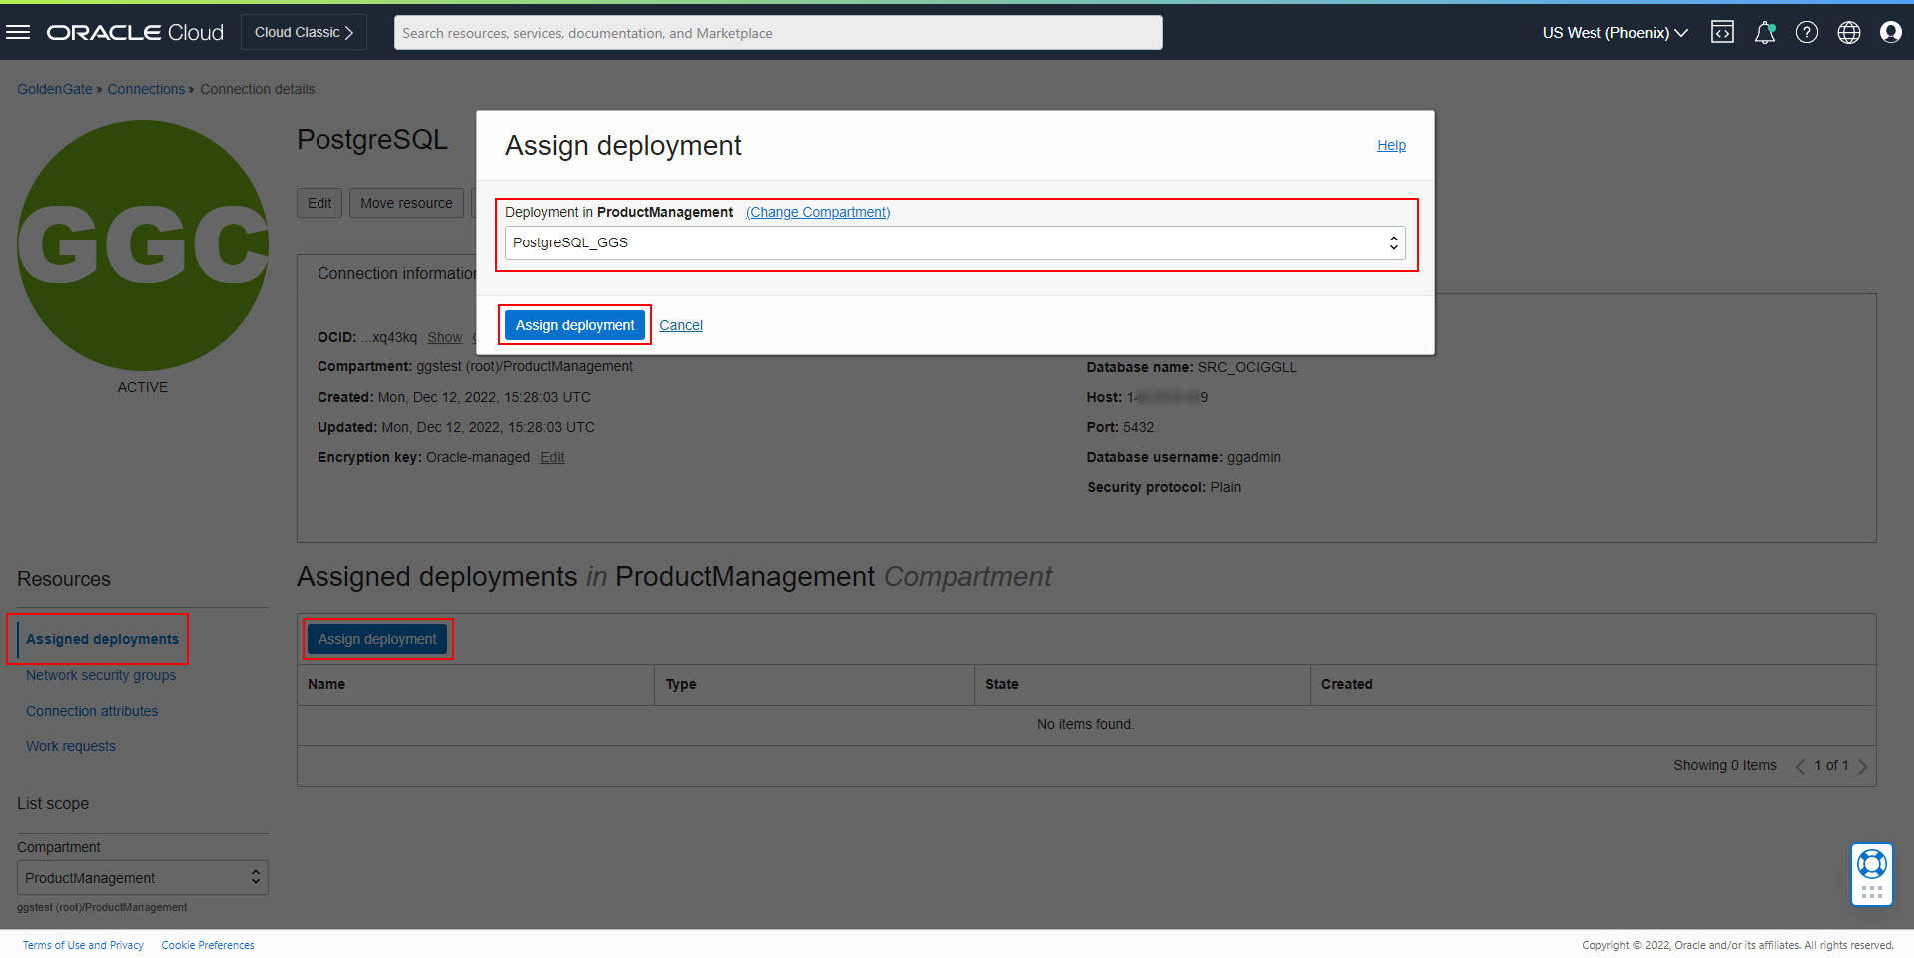Open the US West (Phoenix) region selector
The image size is (1914, 958).
(x=1613, y=33)
